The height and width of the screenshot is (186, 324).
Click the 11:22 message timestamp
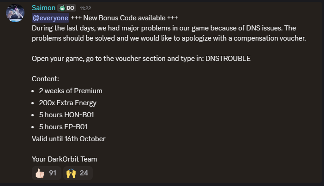[85, 8]
